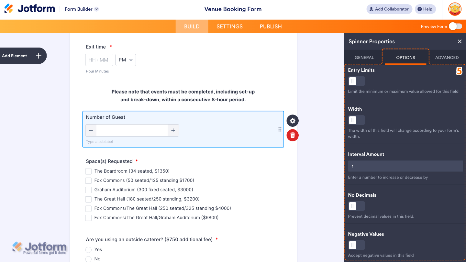Click the drag handle dots beside the spinner field

(x=280, y=129)
